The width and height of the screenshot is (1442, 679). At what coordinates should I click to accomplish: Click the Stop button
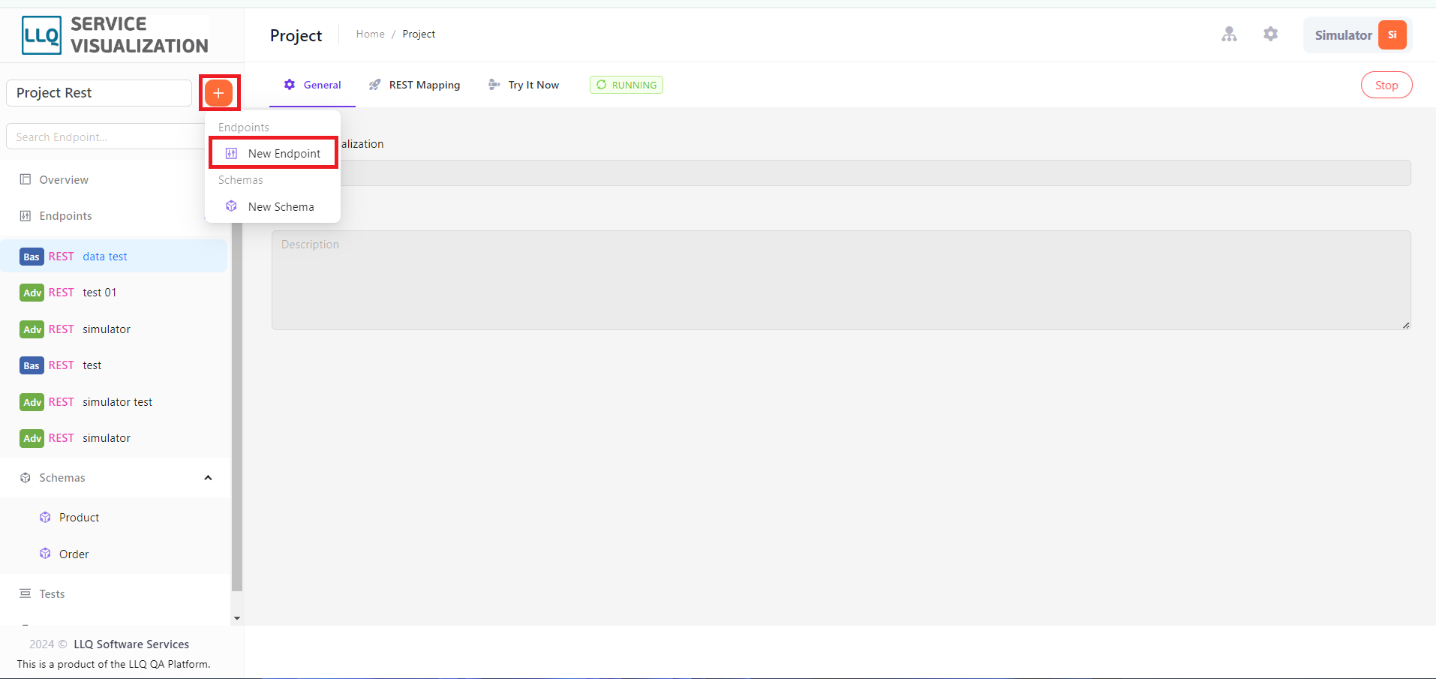click(x=1386, y=85)
